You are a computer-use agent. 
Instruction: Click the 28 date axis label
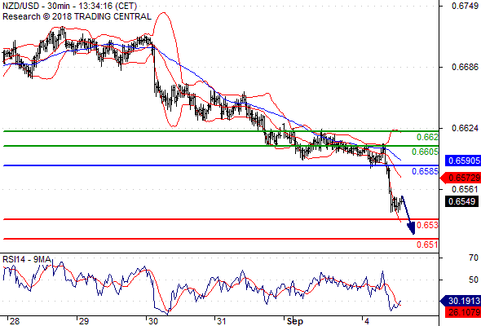15,321
